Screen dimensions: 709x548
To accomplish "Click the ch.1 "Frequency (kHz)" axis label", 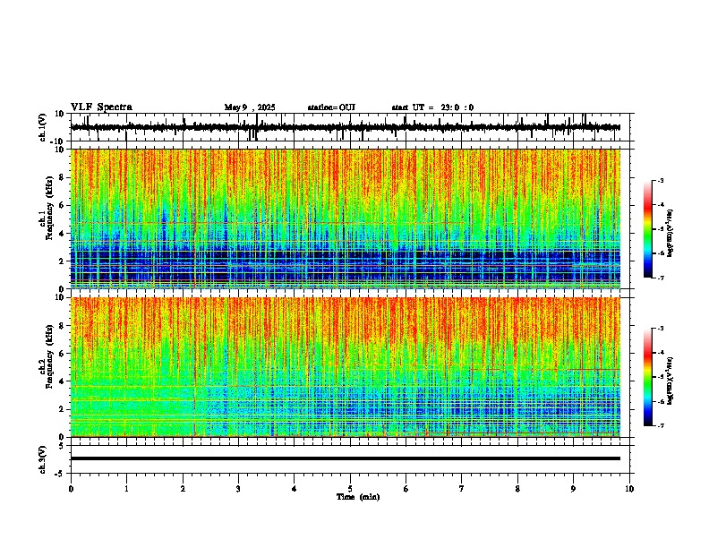I will pos(49,207).
